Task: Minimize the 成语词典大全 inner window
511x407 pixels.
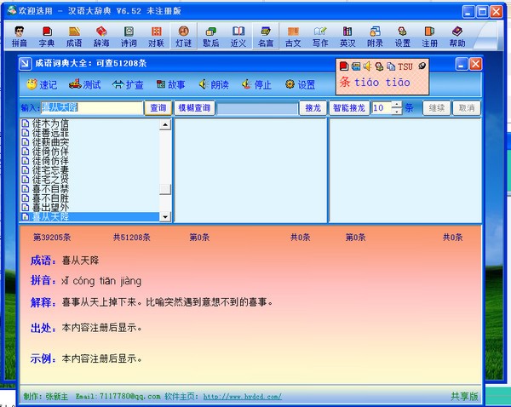Action: point(462,64)
